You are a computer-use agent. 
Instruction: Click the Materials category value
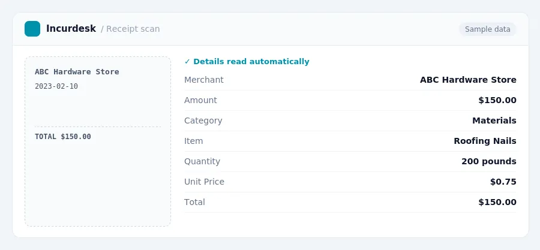[x=494, y=121]
